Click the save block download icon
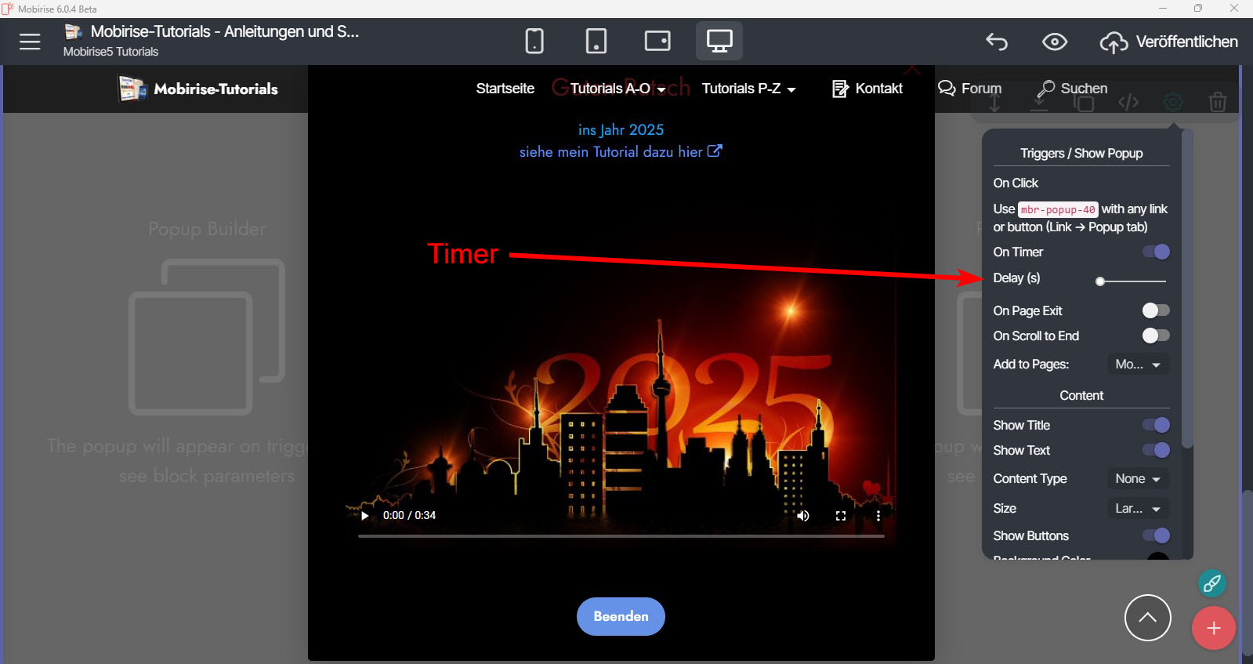Image resolution: width=1253 pixels, height=664 pixels. pyautogui.click(x=1039, y=102)
